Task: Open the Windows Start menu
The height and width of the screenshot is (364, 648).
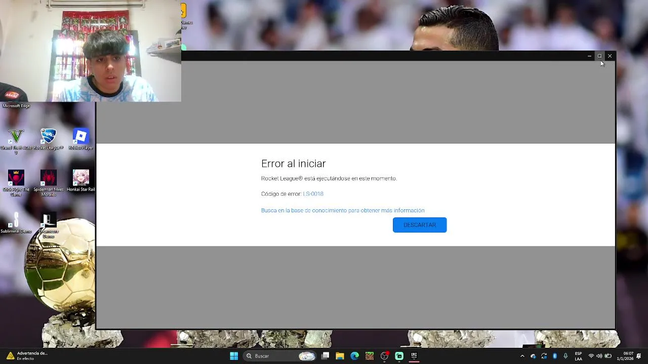Action: pyautogui.click(x=234, y=356)
